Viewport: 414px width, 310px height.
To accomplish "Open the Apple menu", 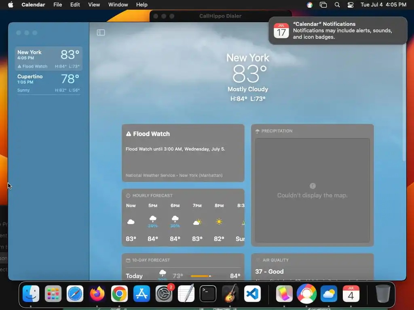I will [11, 5].
